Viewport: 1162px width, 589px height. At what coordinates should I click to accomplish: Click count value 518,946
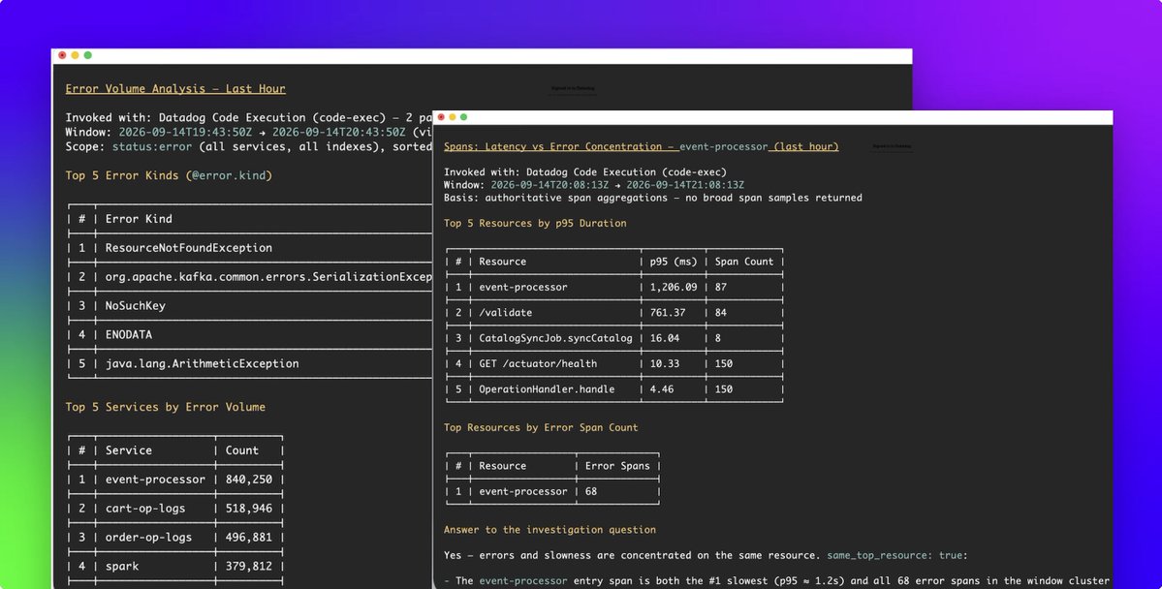(248, 509)
